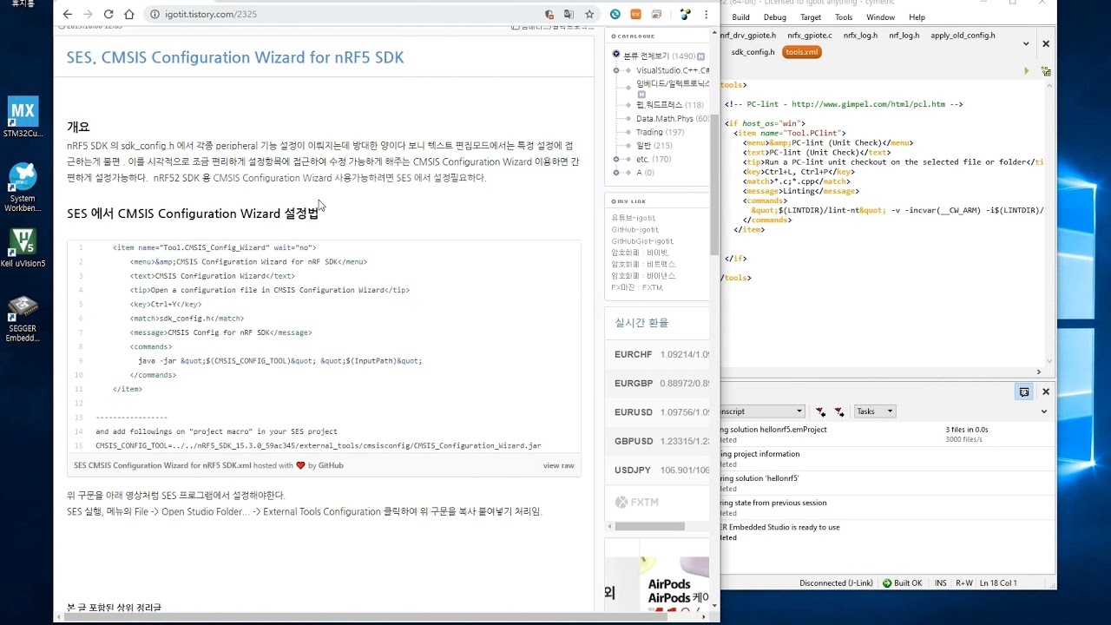The height and width of the screenshot is (625, 1111).
Task: Reload the igotit.tistory.com page
Action: point(108,14)
